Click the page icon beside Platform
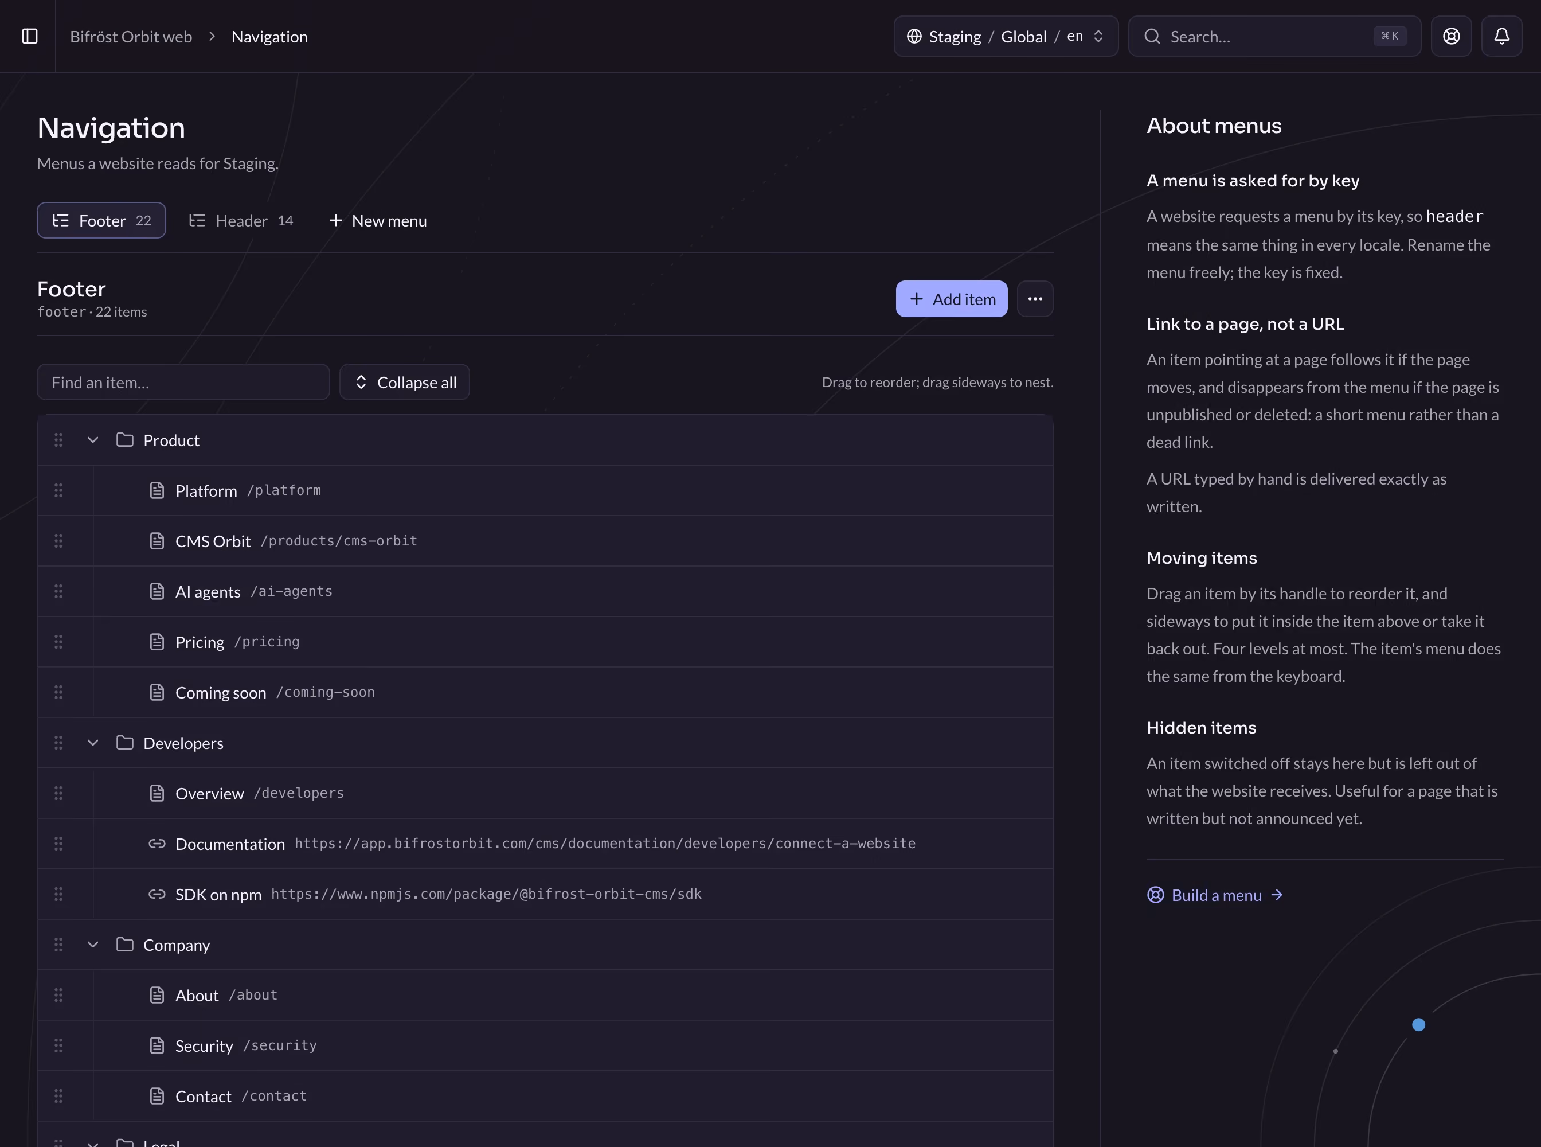The height and width of the screenshot is (1147, 1541). point(157,490)
